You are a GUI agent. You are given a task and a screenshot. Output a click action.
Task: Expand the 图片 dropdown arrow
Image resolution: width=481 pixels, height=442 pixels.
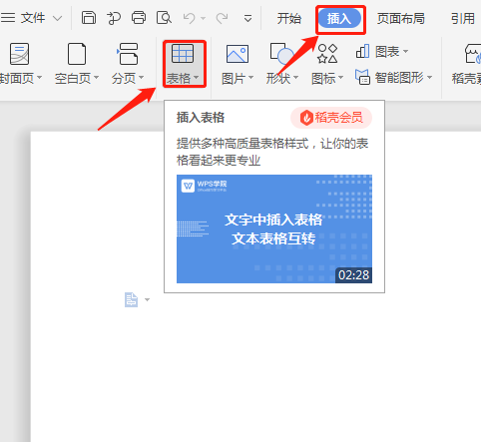click(x=251, y=78)
